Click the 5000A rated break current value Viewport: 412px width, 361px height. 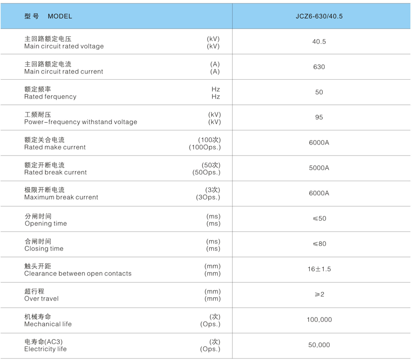click(319, 168)
